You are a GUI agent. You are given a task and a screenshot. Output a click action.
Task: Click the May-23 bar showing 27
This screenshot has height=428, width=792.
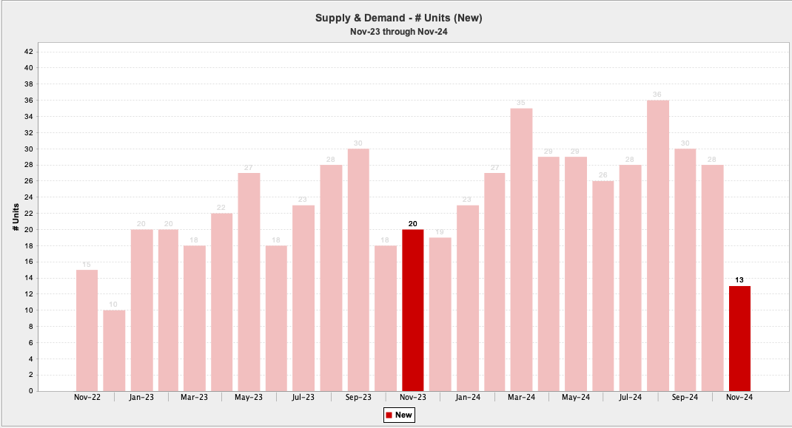coord(249,282)
